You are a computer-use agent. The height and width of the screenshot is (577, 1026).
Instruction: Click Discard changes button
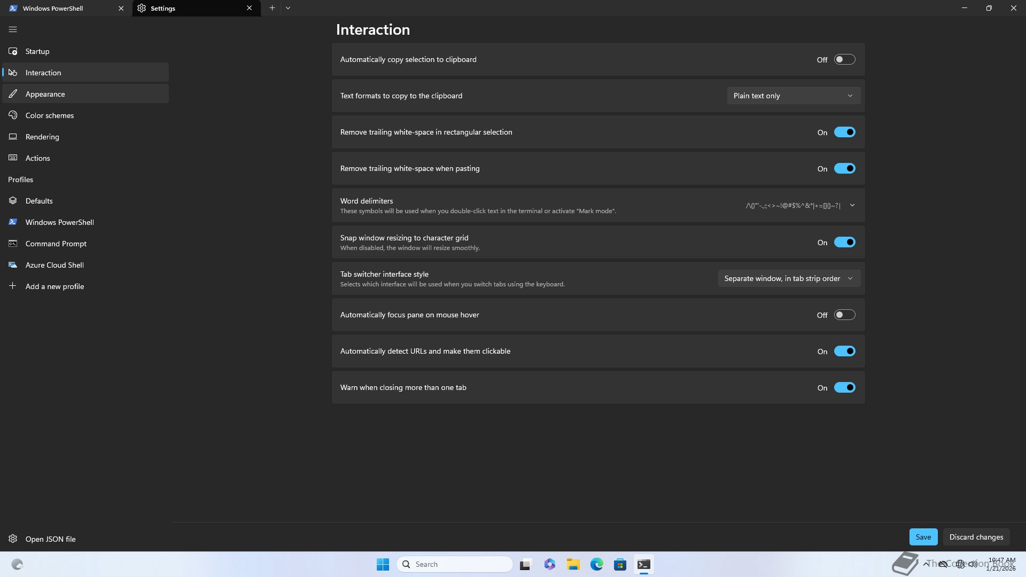976,537
